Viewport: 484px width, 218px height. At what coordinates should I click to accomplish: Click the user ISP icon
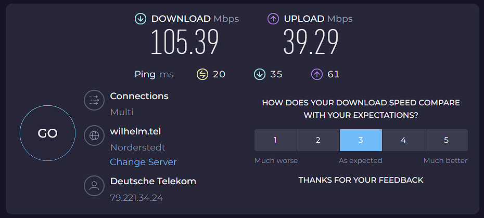tap(94, 186)
